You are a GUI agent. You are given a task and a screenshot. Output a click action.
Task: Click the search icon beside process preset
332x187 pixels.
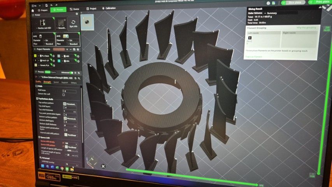[x=78, y=77]
